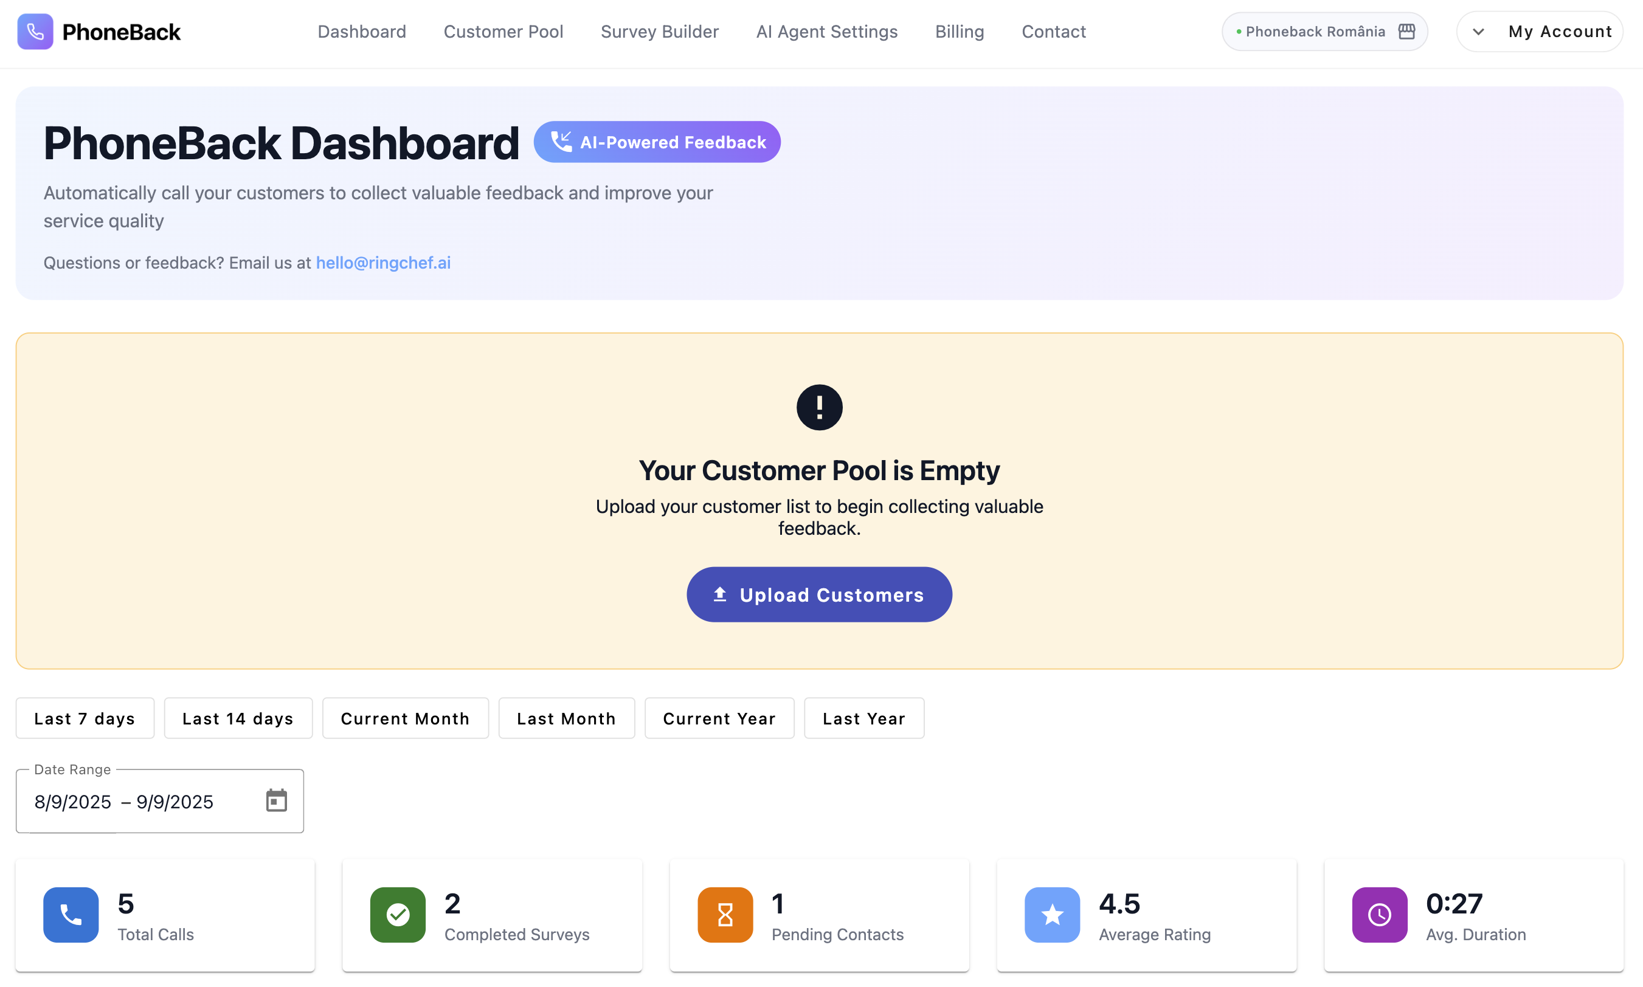Select the Last 14 days filter
Viewport: 1643px width, 987px height.
click(238, 718)
